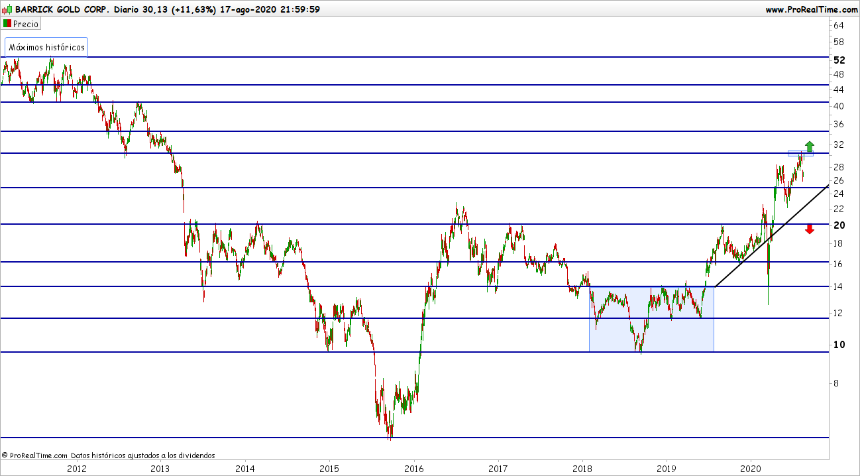Select the small blue box near price 30
Image resolution: width=860 pixels, height=476 pixels.
pyautogui.click(x=800, y=153)
